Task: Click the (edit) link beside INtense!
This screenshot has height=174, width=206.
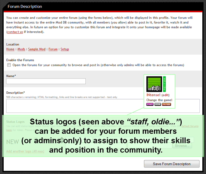Action: (166, 95)
